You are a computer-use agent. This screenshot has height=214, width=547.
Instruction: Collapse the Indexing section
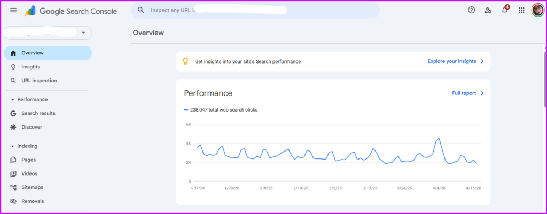pos(13,146)
